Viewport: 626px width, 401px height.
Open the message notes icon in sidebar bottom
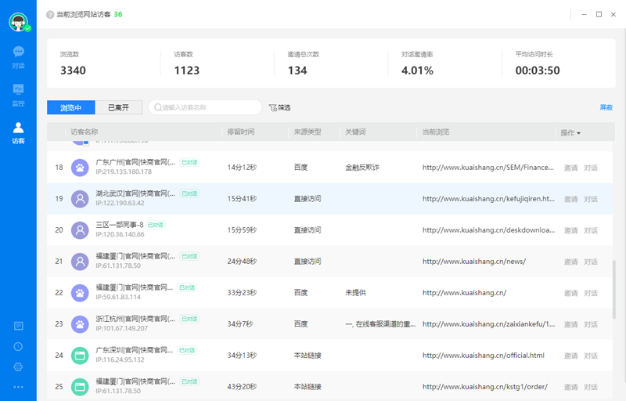[x=18, y=326]
